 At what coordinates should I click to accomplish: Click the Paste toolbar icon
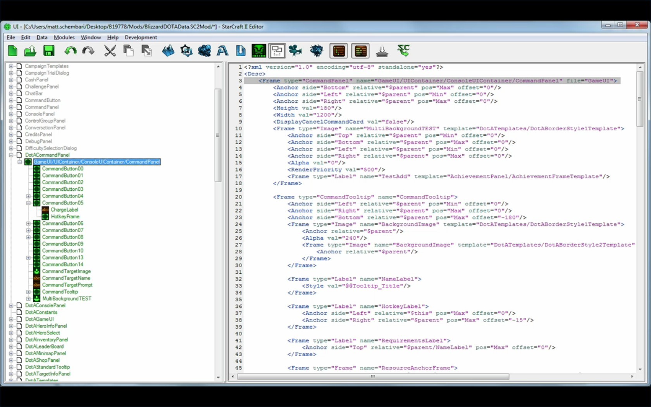point(146,51)
